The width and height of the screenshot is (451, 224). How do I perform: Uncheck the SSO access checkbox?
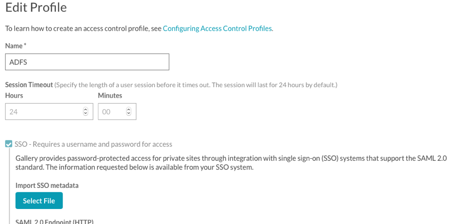(x=9, y=144)
